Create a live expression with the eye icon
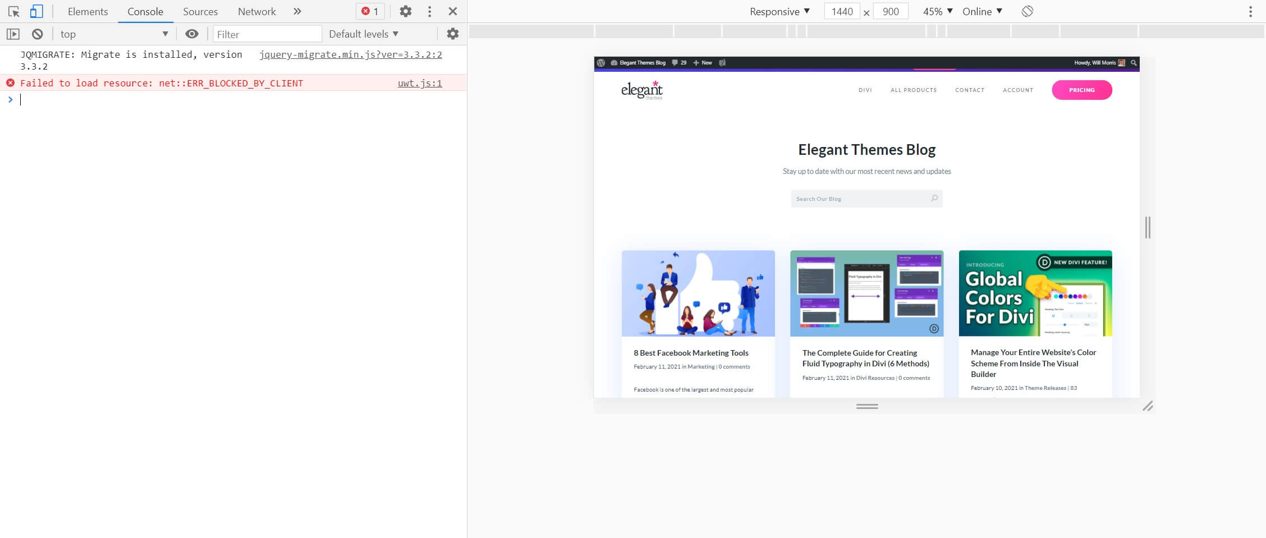The image size is (1266, 538). tap(192, 34)
